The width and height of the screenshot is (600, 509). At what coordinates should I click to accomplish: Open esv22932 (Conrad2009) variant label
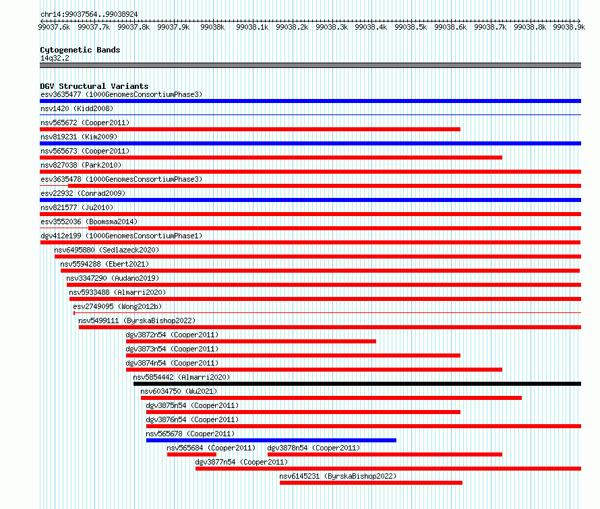[x=83, y=193]
